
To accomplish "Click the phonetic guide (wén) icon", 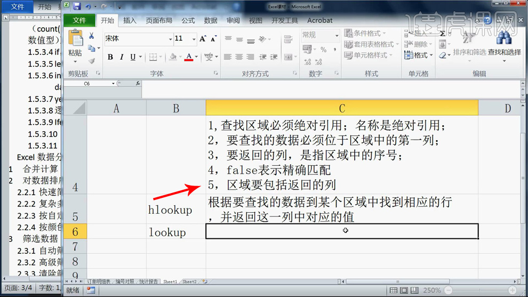I will pyautogui.click(x=209, y=57).
